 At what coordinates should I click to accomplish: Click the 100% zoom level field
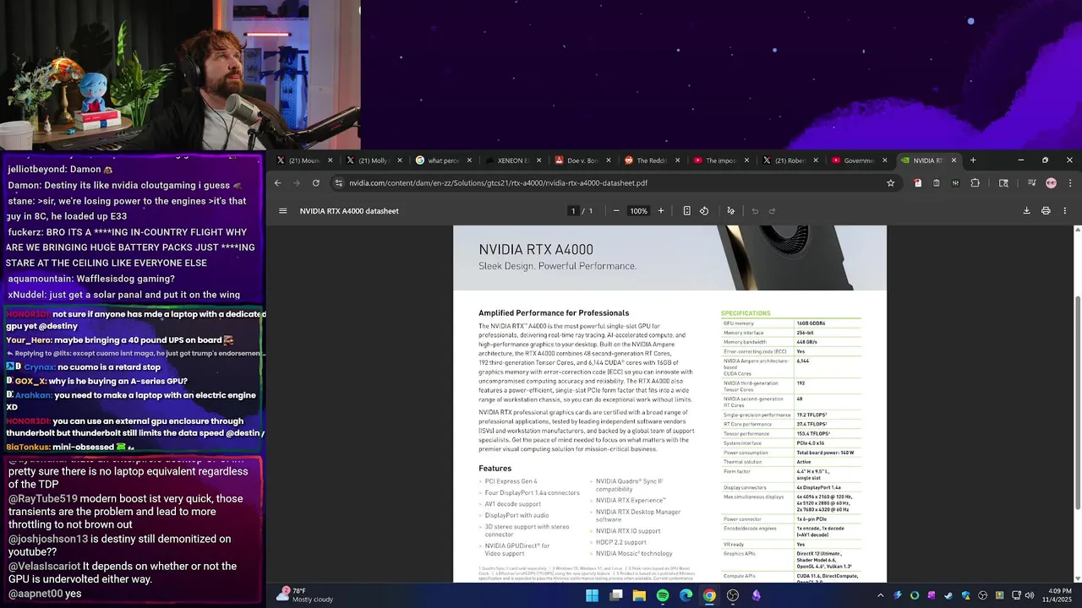pos(639,211)
